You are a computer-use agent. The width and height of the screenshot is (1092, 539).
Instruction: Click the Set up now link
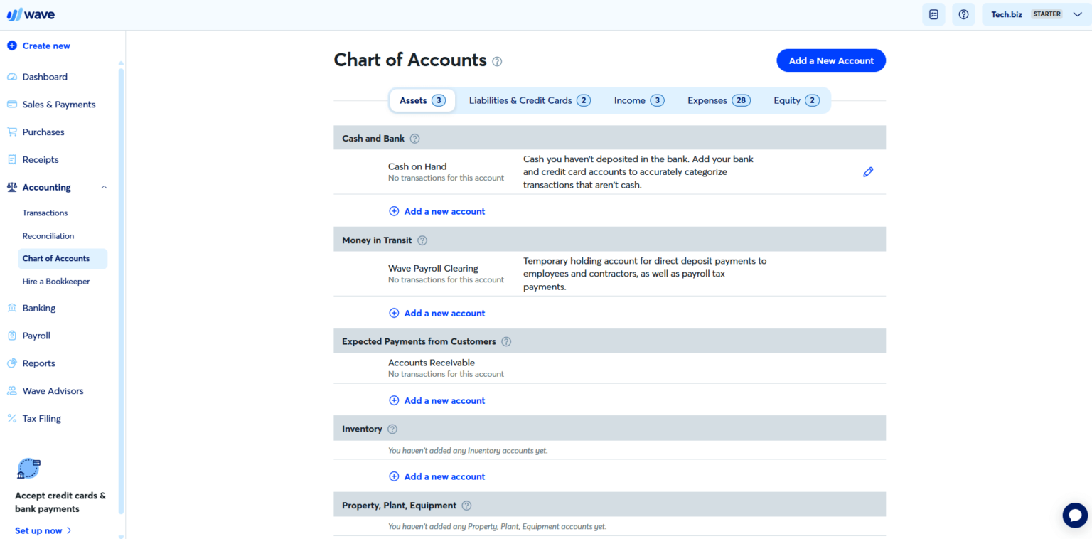click(x=38, y=530)
